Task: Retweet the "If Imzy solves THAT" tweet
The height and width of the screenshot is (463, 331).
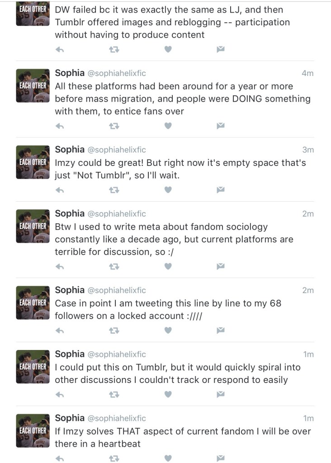Action: coord(113,458)
